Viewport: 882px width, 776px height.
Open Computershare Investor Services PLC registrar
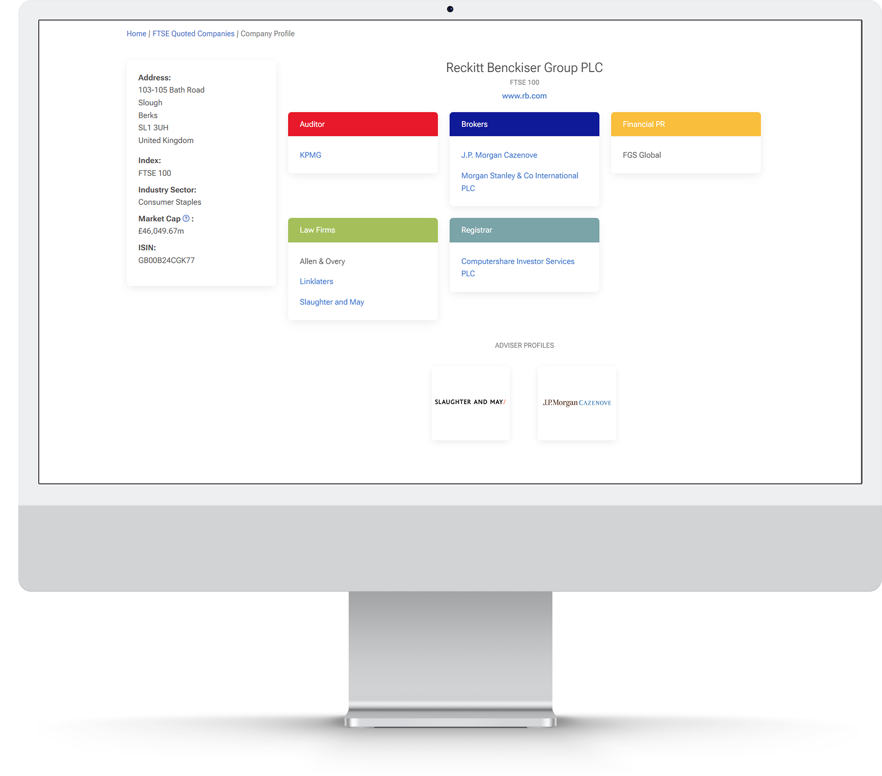[x=518, y=266]
